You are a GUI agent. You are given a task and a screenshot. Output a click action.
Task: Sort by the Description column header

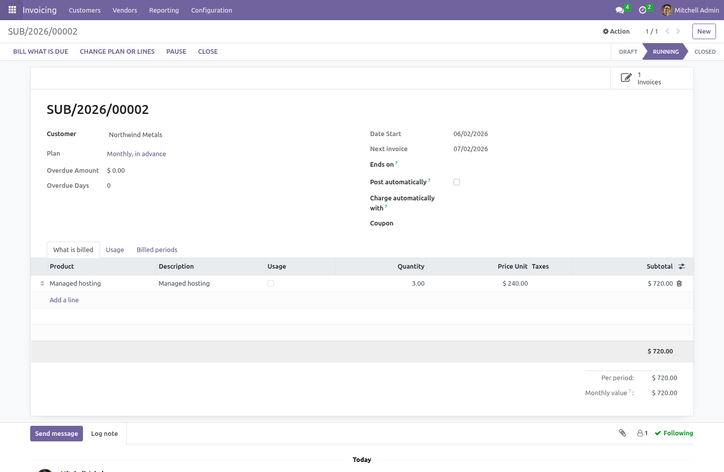click(x=211, y=267)
